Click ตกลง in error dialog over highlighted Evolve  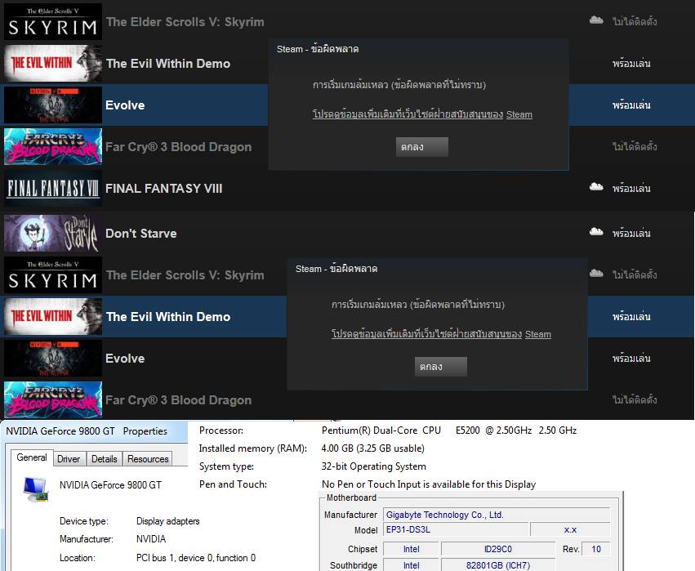point(422,147)
